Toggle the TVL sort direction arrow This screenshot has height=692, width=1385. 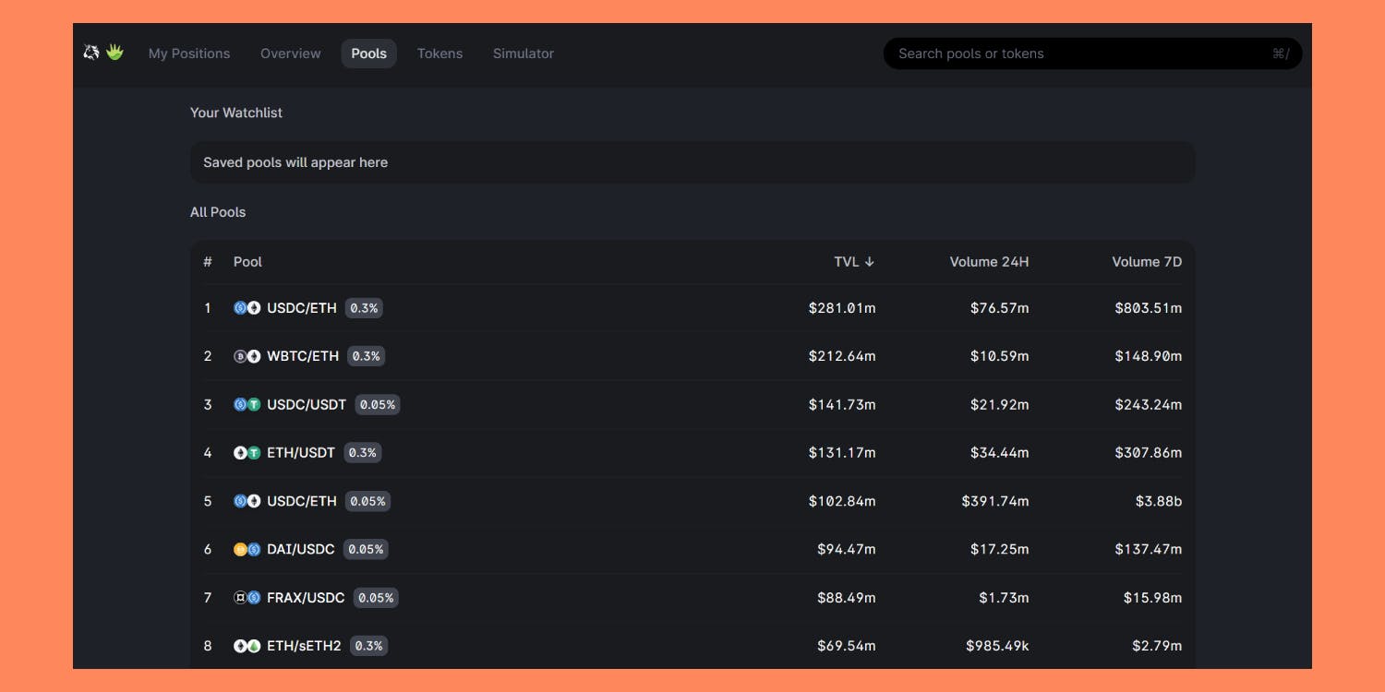(x=872, y=261)
